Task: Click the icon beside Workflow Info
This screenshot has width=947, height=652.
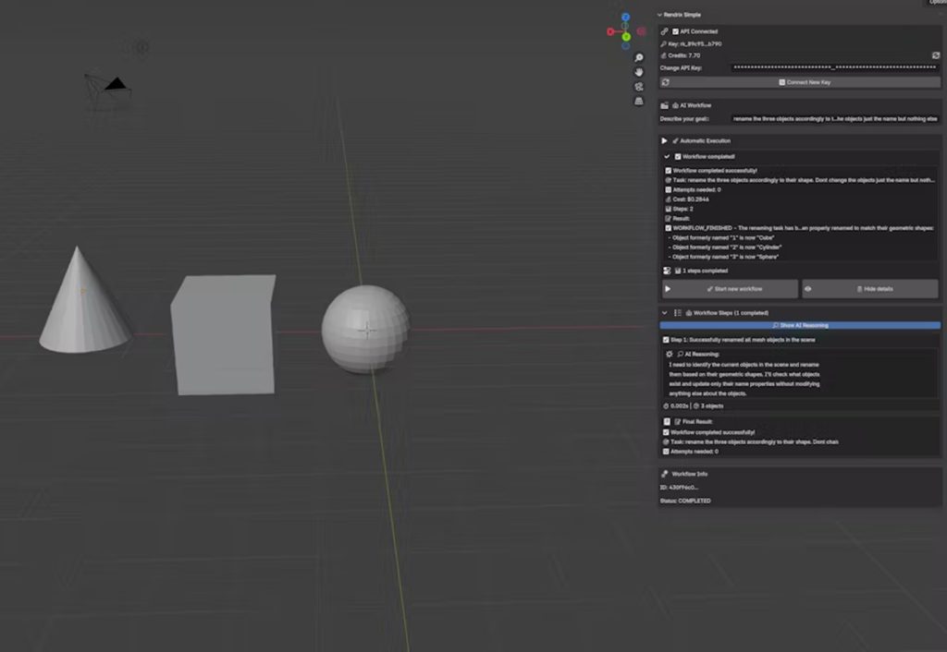Action: click(x=664, y=474)
